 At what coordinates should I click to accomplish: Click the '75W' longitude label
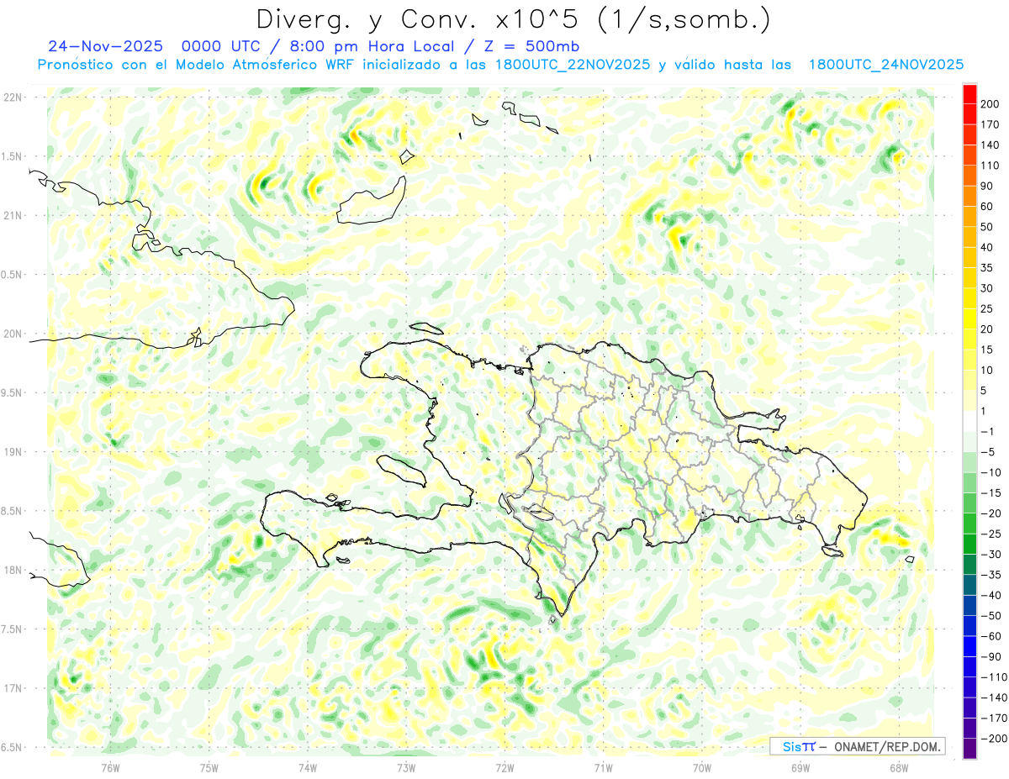coord(209,767)
